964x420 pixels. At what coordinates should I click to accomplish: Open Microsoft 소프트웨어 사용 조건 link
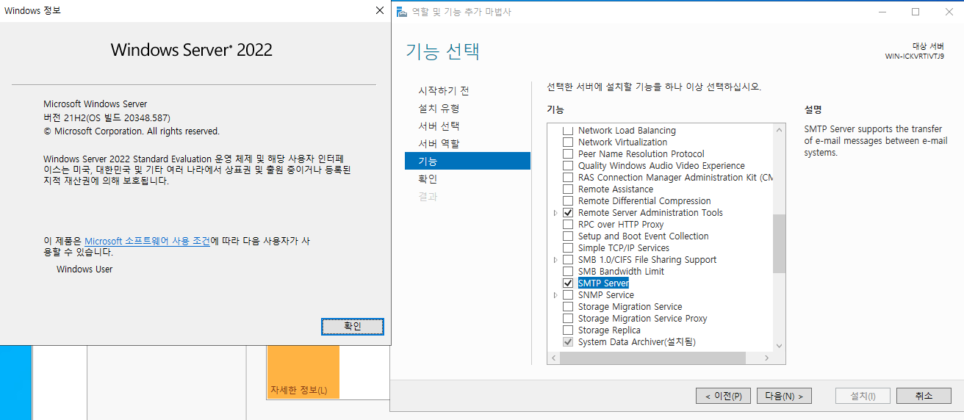coord(147,241)
